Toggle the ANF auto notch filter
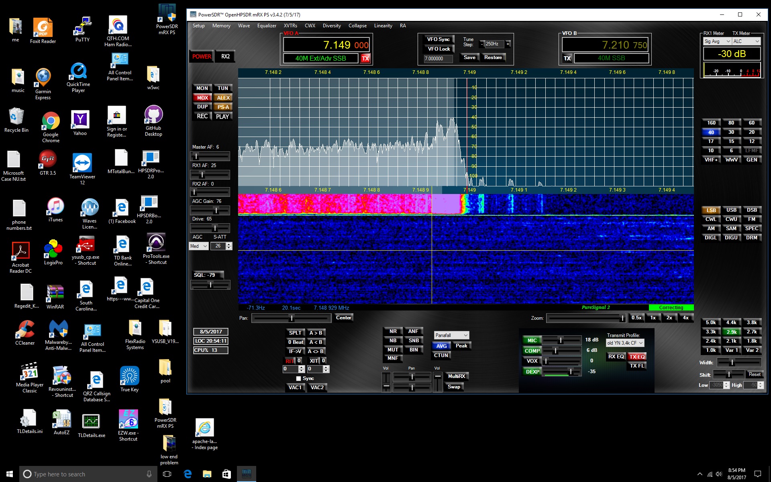 pyautogui.click(x=413, y=331)
